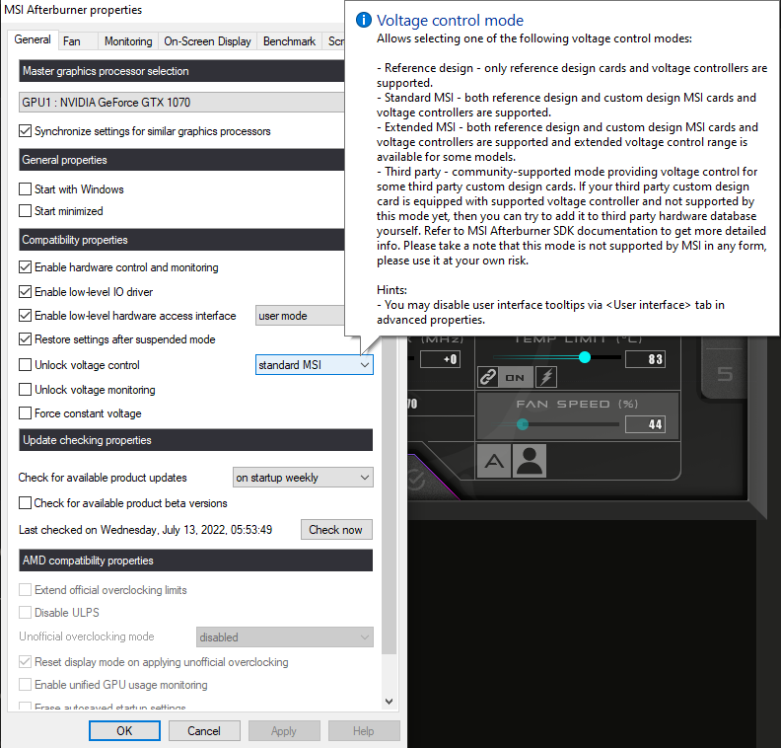
Task: Click the user defined fan profile icon
Action: 529,461
